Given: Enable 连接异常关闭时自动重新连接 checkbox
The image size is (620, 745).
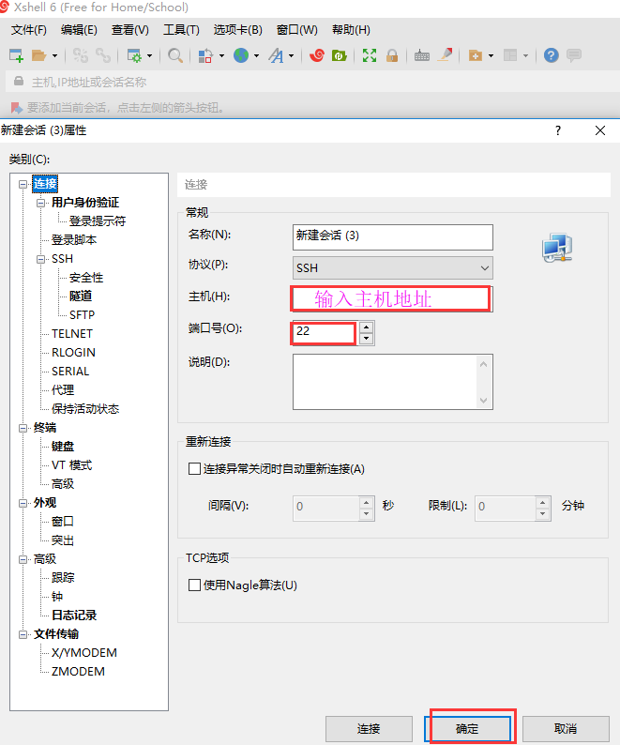Looking at the screenshot, I should 194,469.
